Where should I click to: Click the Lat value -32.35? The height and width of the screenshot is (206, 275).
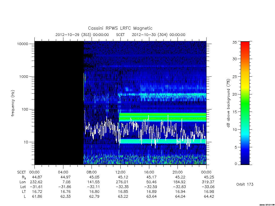tap(122, 187)
